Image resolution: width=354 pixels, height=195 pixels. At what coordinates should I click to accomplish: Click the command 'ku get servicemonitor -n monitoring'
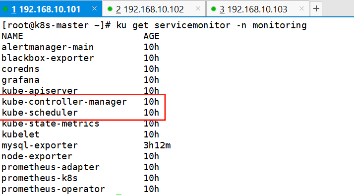[x=211, y=25]
